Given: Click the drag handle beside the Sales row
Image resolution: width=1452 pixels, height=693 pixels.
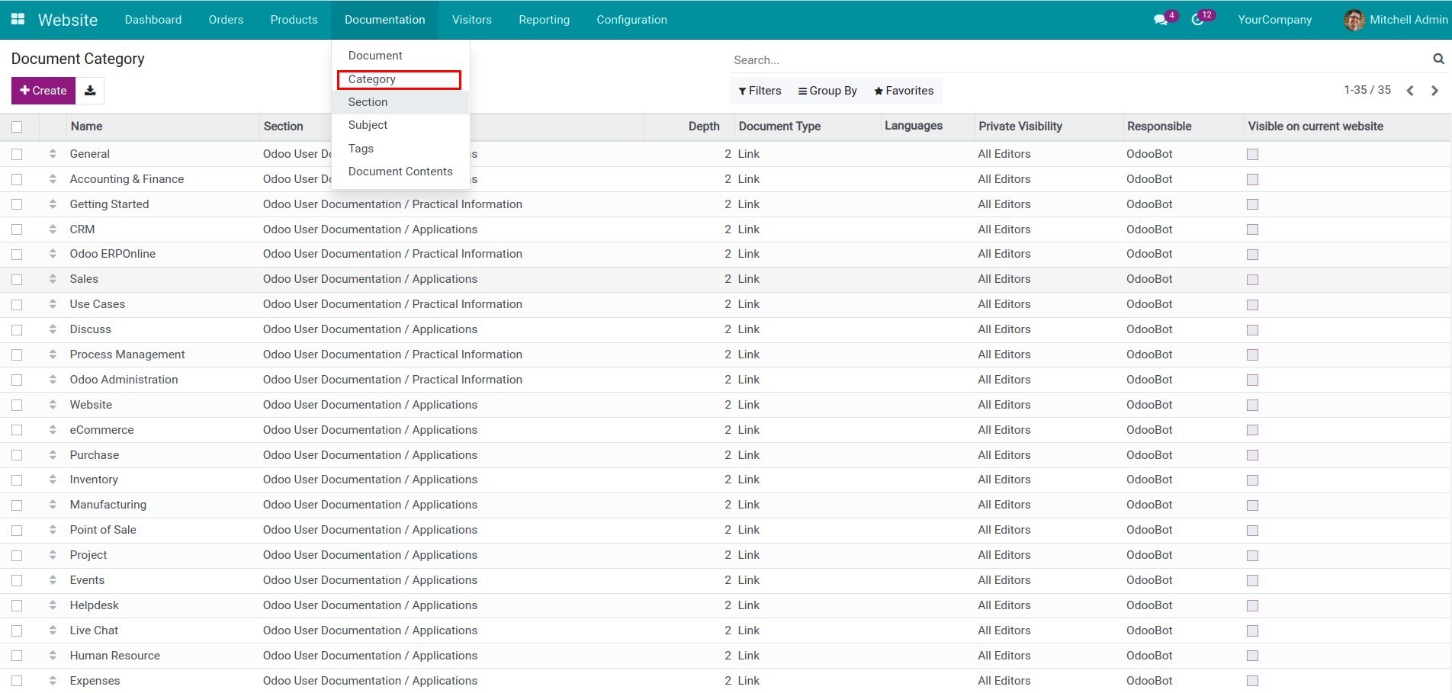Looking at the screenshot, I should click(x=53, y=279).
